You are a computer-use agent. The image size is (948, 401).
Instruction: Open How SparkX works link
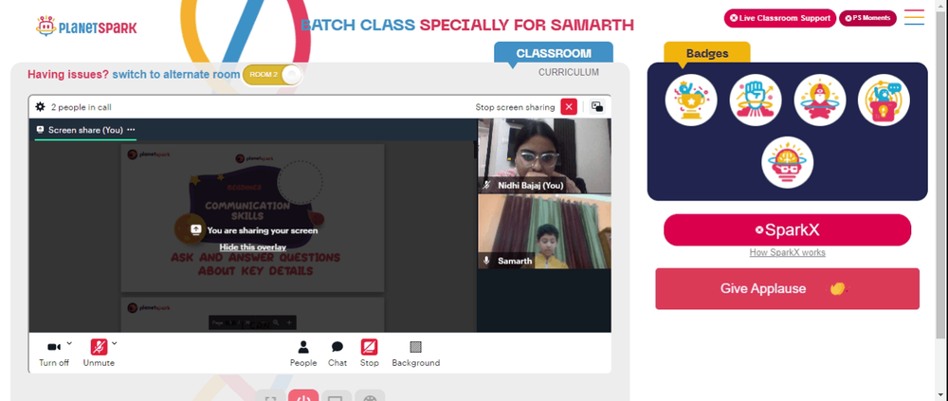click(787, 253)
